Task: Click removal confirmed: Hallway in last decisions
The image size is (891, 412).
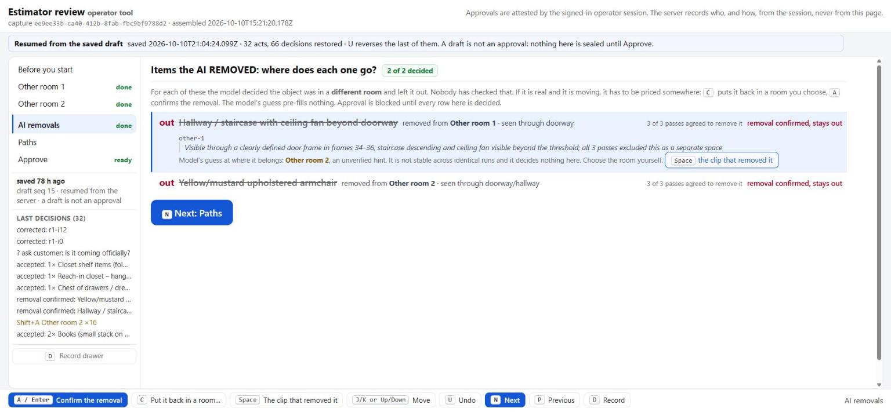Action: [74, 311]
